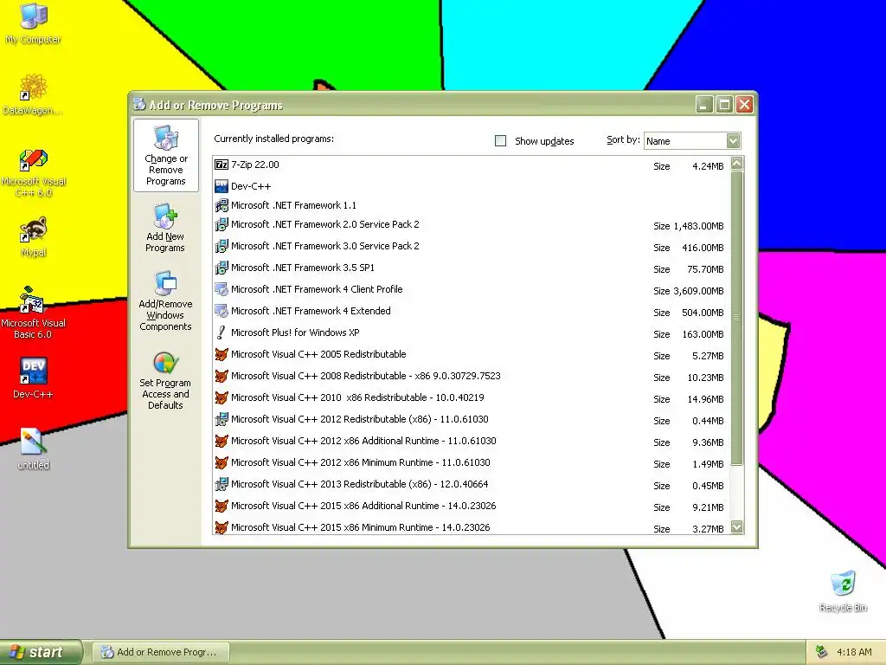Click Visual C++ 2005 Redistributable icon
This screenshot has height=665, width=886.
coord(221,354)
